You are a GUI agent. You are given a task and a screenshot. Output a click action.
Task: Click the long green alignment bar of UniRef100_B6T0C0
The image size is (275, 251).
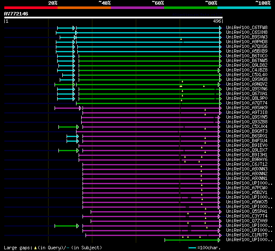click(x=149, y=56)
